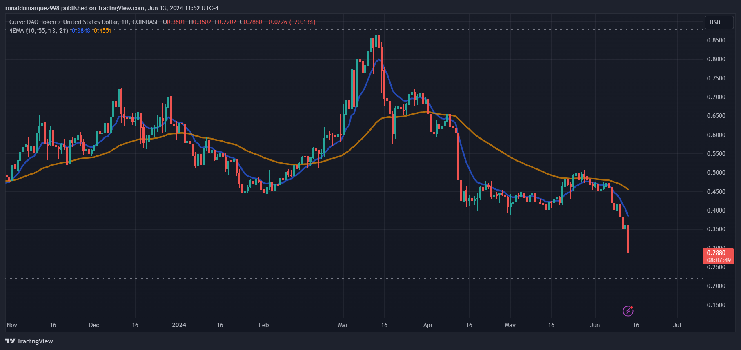Image resolution: width=741 pixels, height=350 pixels.
Task: Click the 0.8000 price axis label
Action: click(716, 59)
